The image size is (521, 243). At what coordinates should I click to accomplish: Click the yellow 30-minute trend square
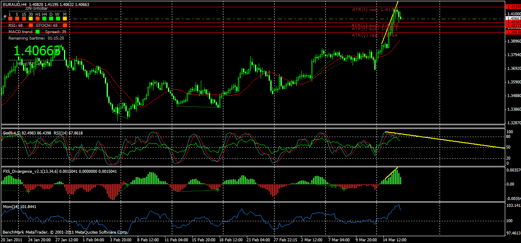click(31, 18)
